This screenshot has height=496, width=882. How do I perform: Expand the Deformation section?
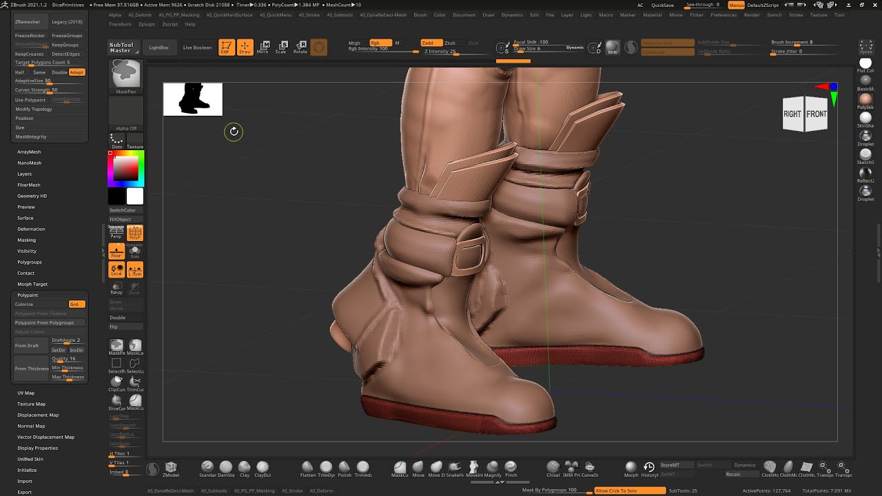point(31,229)
